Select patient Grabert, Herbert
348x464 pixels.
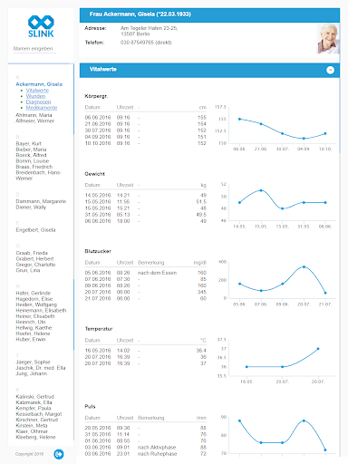point(34,259)
